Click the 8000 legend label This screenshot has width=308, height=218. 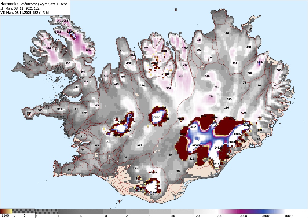tap(289, 216)
